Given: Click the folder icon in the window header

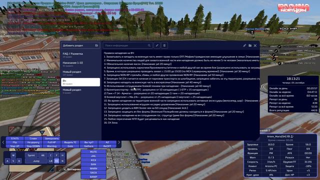Looking at the screenshot, I should pyautogui.click(x=250, y=45).
